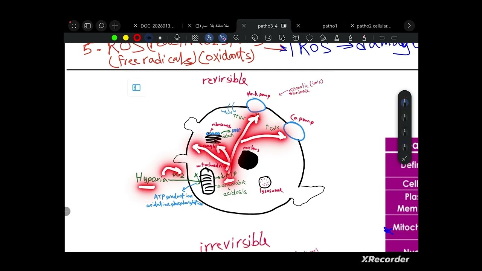
Task: Switch to the patho1 tab
Action: tap(330, 26)
